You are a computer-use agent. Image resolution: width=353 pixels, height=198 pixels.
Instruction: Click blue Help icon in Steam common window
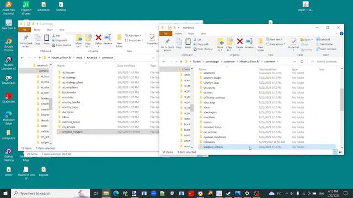[x=341, y=34]
